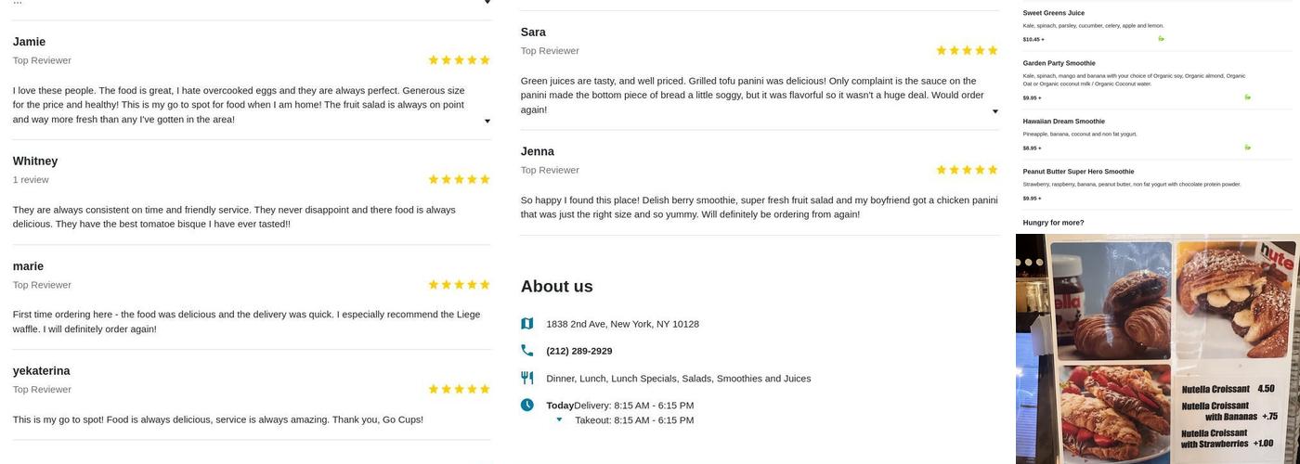Select the Sweet Greens Juice menu item
Screen dimensions: 1300x464
pyautogui.click(x=1053, y=13)
